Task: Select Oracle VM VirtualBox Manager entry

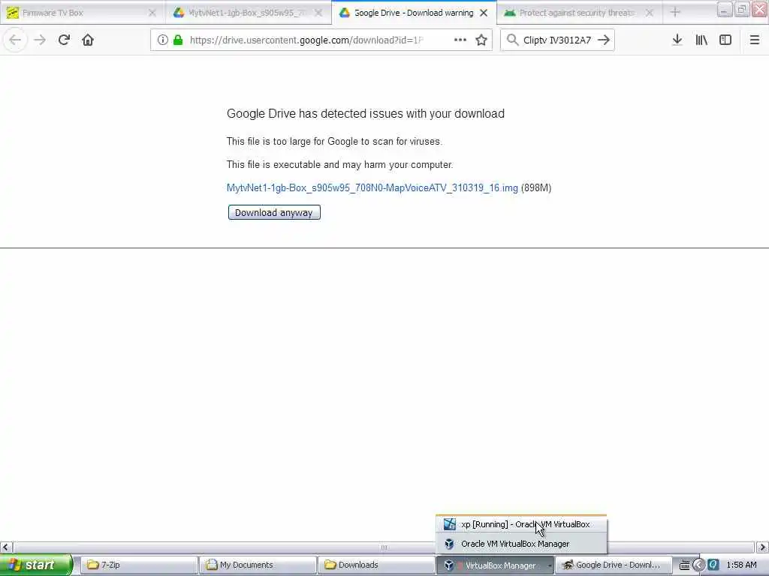Action: tap(521, 544)
